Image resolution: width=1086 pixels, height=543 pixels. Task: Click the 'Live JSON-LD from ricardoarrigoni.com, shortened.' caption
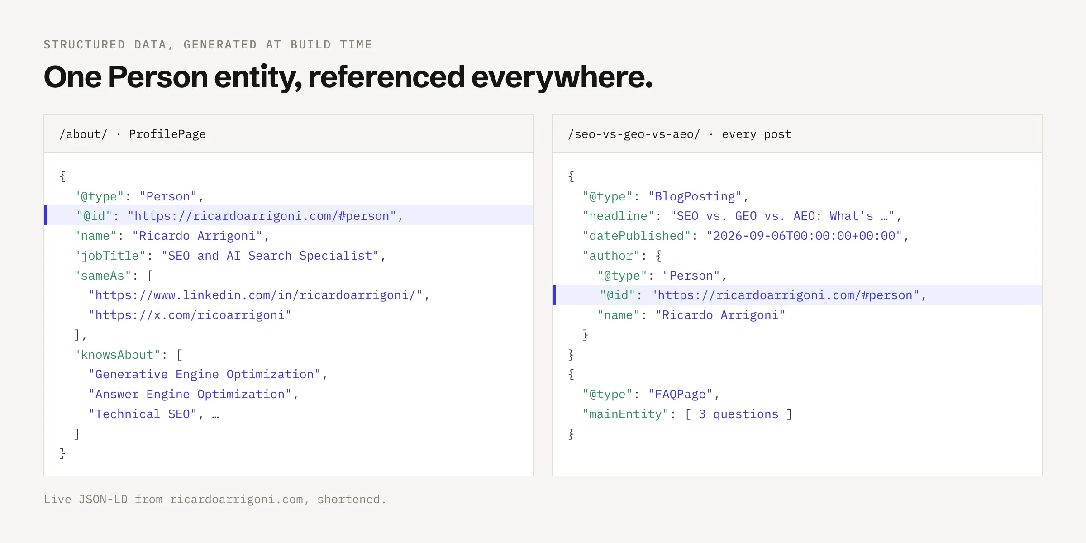coord(215,499)
